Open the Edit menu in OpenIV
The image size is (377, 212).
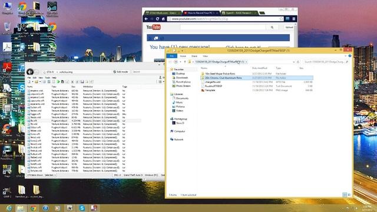(35, 78)
